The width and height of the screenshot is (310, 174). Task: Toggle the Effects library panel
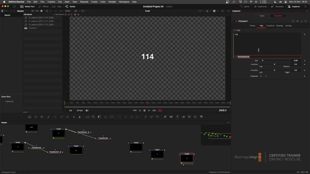click(44, 6)
